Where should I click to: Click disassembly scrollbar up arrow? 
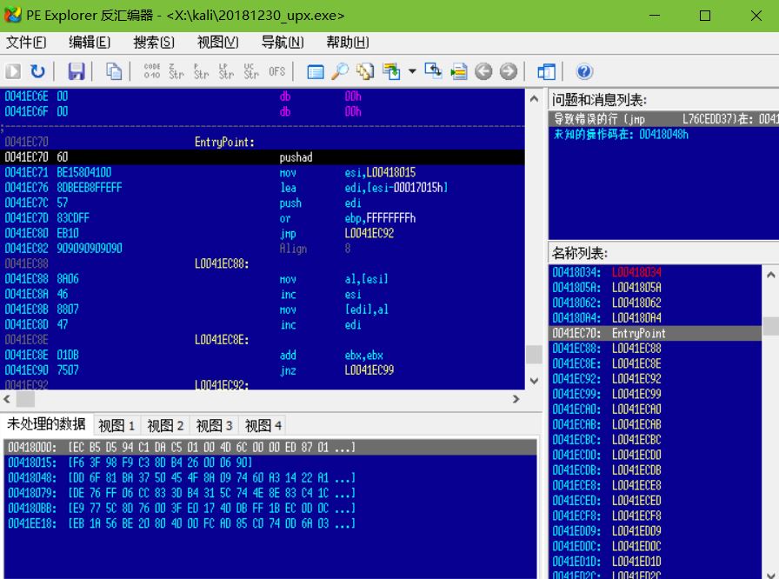[x=534, y=98]
